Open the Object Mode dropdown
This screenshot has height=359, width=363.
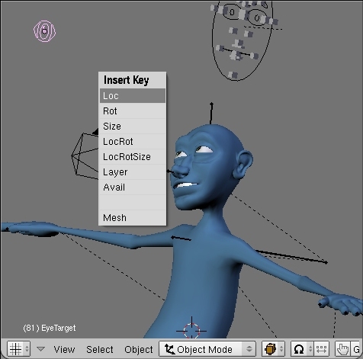tap(207, 349)
